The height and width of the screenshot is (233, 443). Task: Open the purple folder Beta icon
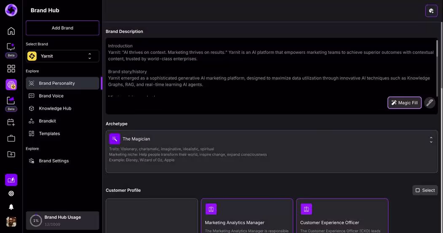pyautogui.click(x=11, y=100)
